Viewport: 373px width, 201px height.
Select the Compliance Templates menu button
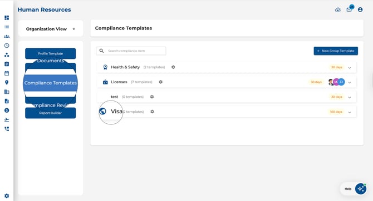[51, 83]
